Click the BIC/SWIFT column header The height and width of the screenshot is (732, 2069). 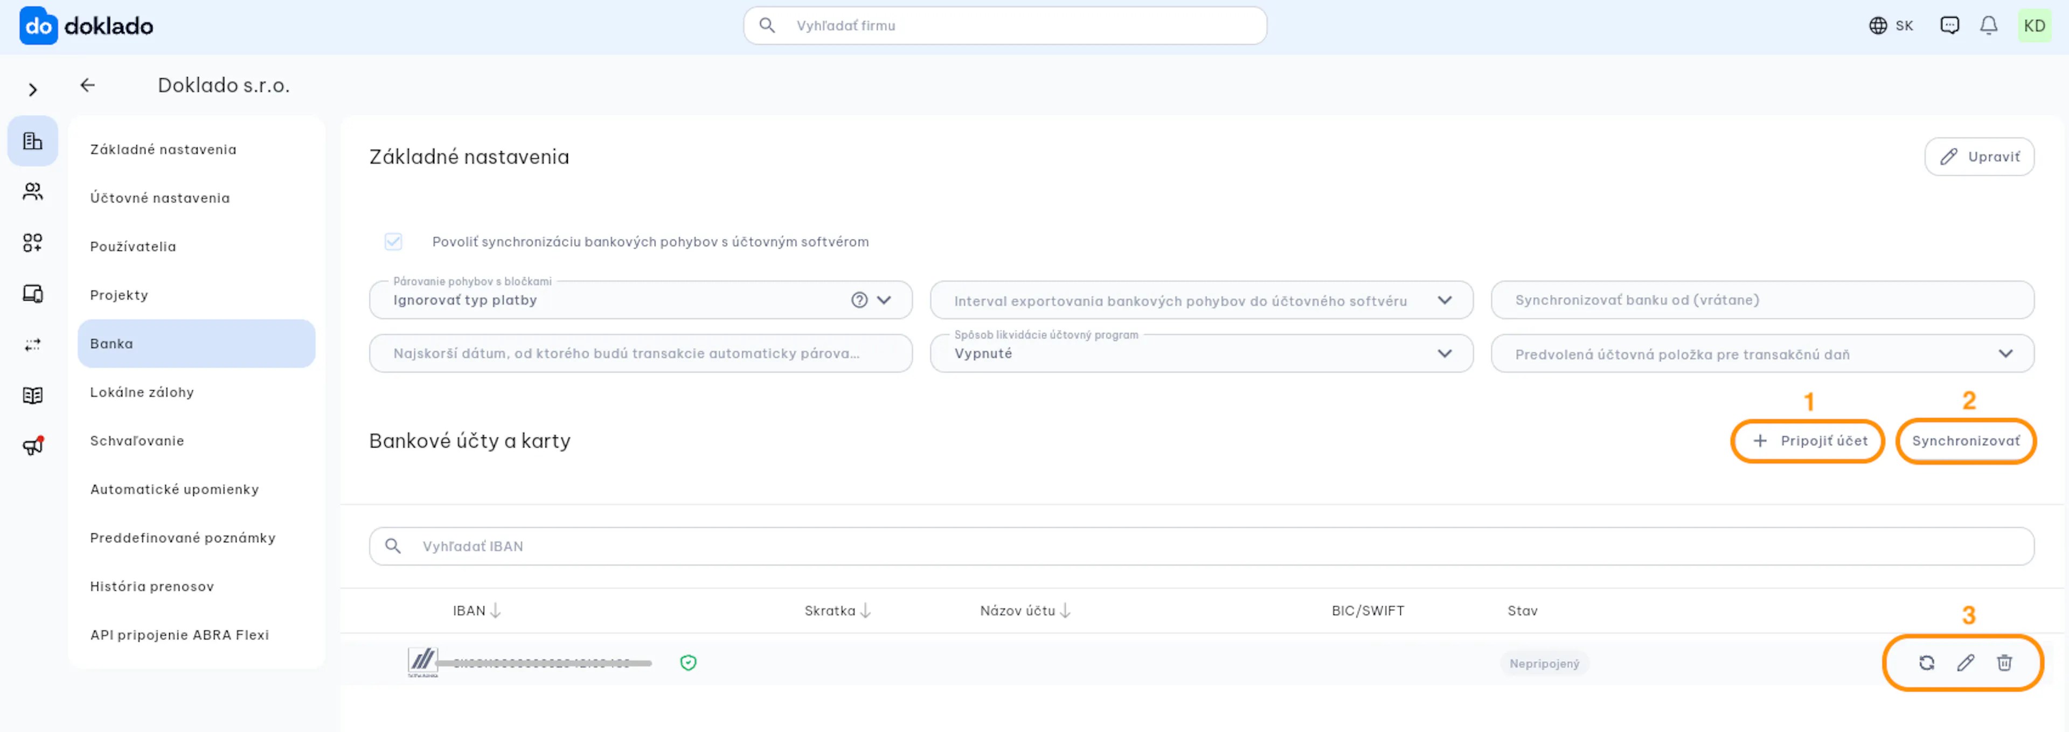(x=1368, y=611)
